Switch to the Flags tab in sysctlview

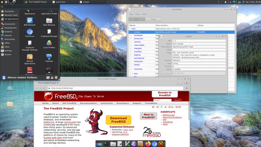[153, 19]
